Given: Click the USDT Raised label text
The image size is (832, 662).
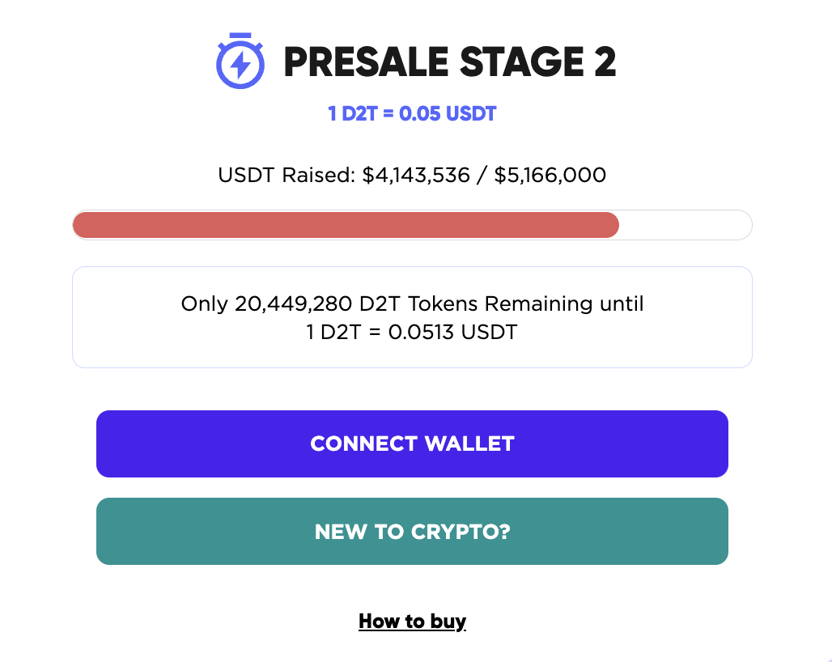Looking at the screenshot, I should [287, 175].
